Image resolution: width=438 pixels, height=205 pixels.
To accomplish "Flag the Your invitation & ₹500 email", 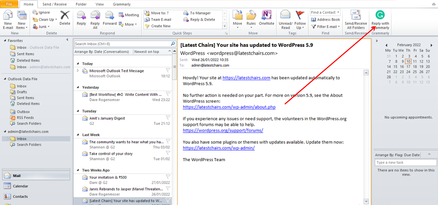I will 168,177.
